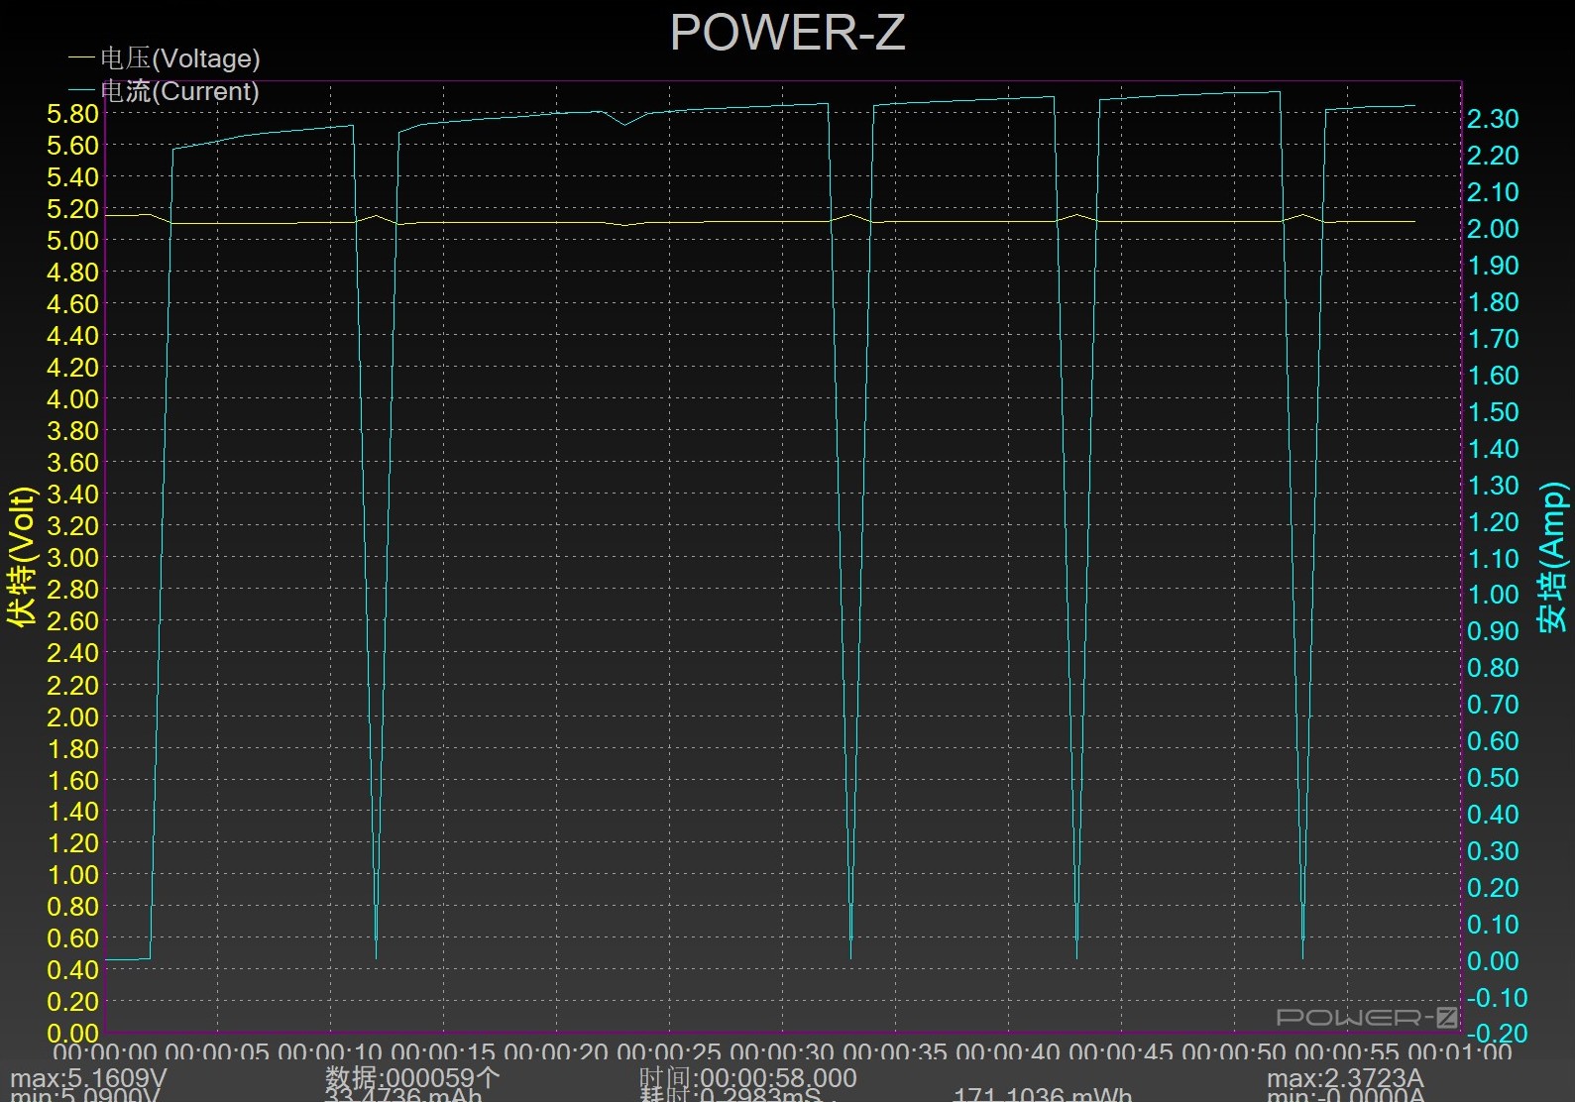Viewport: 1575px width, 1102px height.
Task: Click the 安培(Amp) axis title
Action: (x=1553, y=556)
